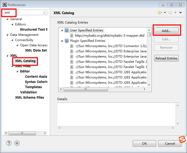
Task: Click the Plugin Specified Entries catalog icon
Action: (x=67, y=41)
